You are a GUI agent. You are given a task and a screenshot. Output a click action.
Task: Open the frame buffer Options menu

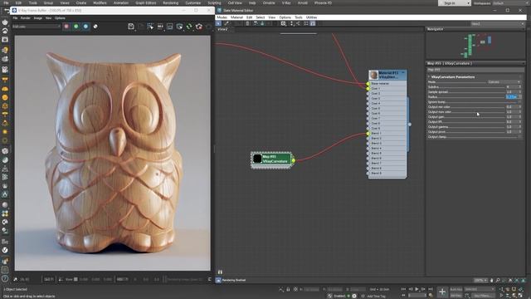[60, 18]
